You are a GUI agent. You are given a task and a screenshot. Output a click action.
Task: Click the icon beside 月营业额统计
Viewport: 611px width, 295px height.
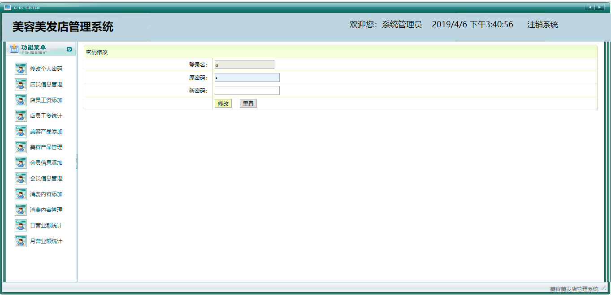click(x=21, y=241)
